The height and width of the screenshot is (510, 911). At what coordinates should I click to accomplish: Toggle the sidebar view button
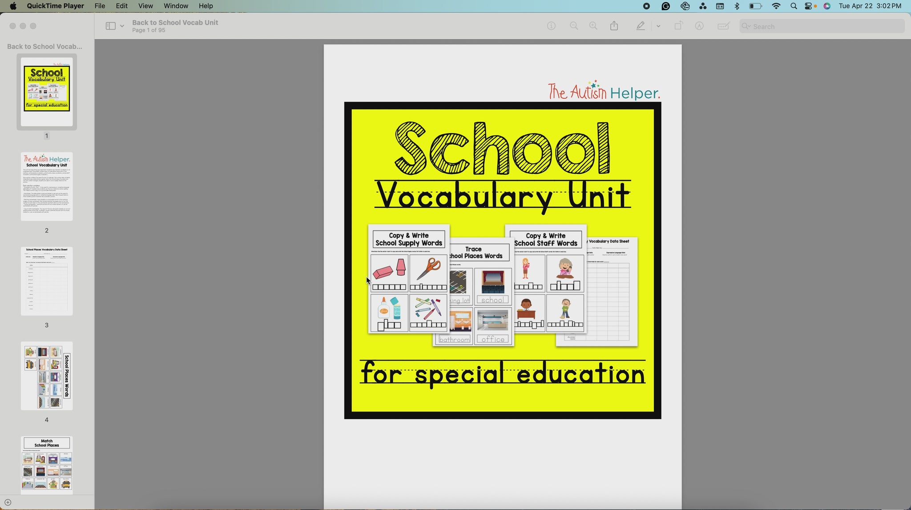coord(110,26)
